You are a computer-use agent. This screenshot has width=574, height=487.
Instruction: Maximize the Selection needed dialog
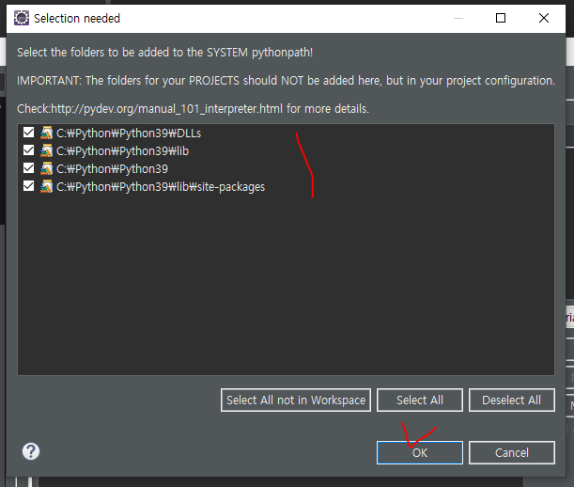click(x=501, y=18)
